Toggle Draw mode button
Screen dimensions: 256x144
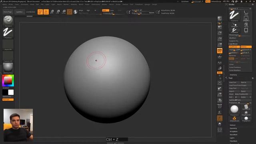(46, 12)
